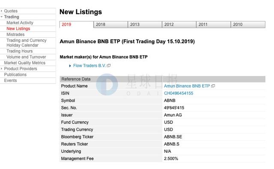
Task: Open the 2012 tab
Action: pyautogui.click(x=179, y=24)
